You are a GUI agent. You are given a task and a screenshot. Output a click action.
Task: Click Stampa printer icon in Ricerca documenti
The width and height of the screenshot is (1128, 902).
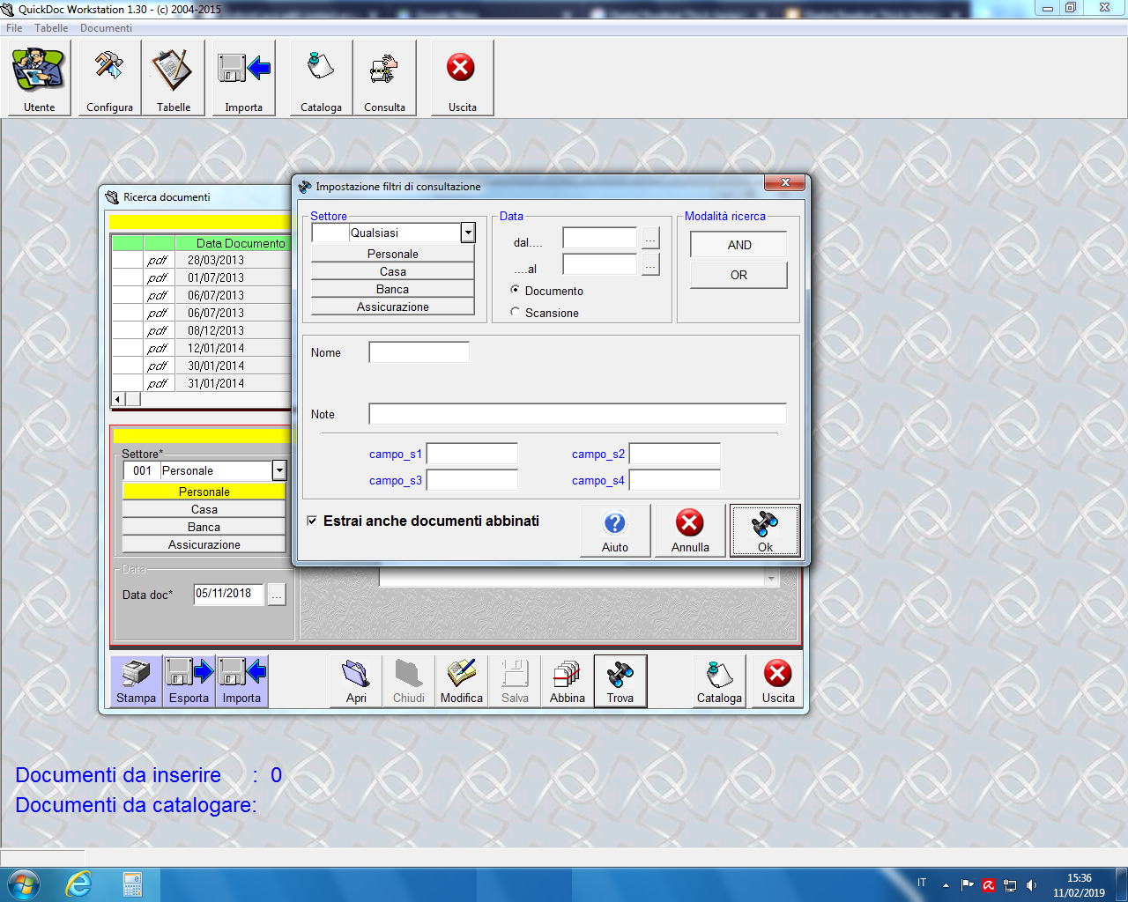(136, 681)
